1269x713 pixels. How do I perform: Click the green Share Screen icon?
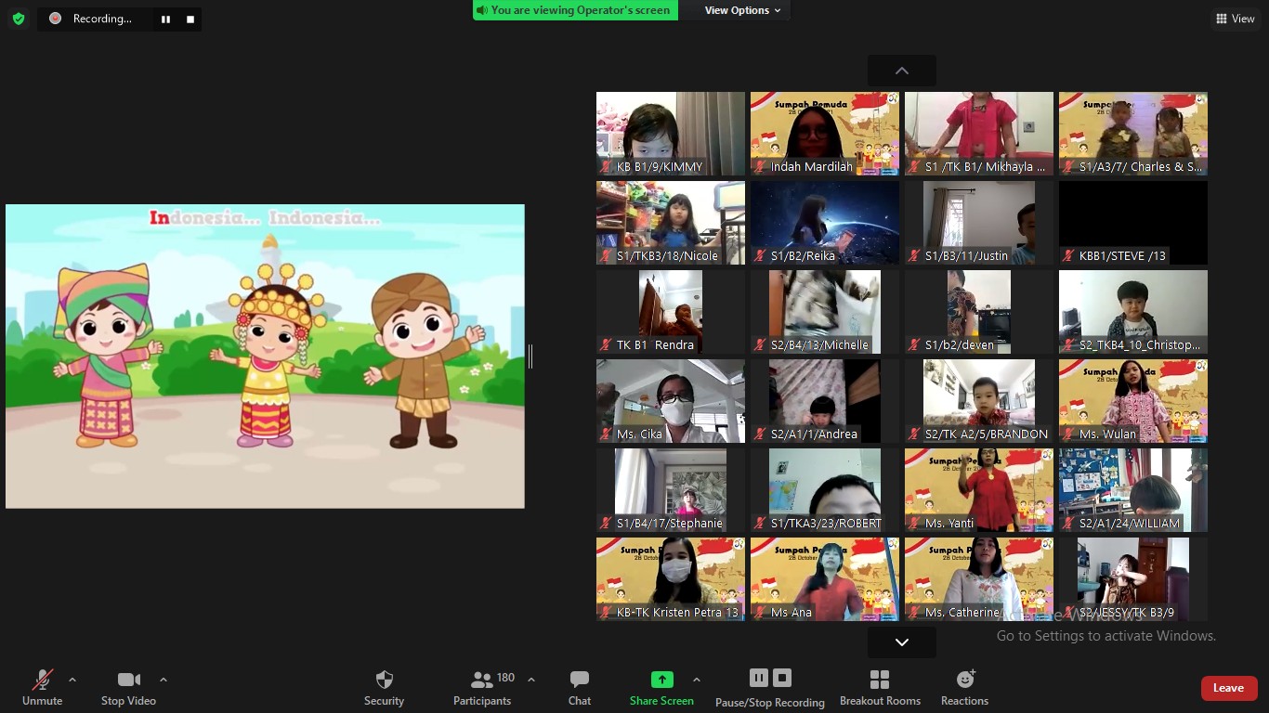point(661,680)
